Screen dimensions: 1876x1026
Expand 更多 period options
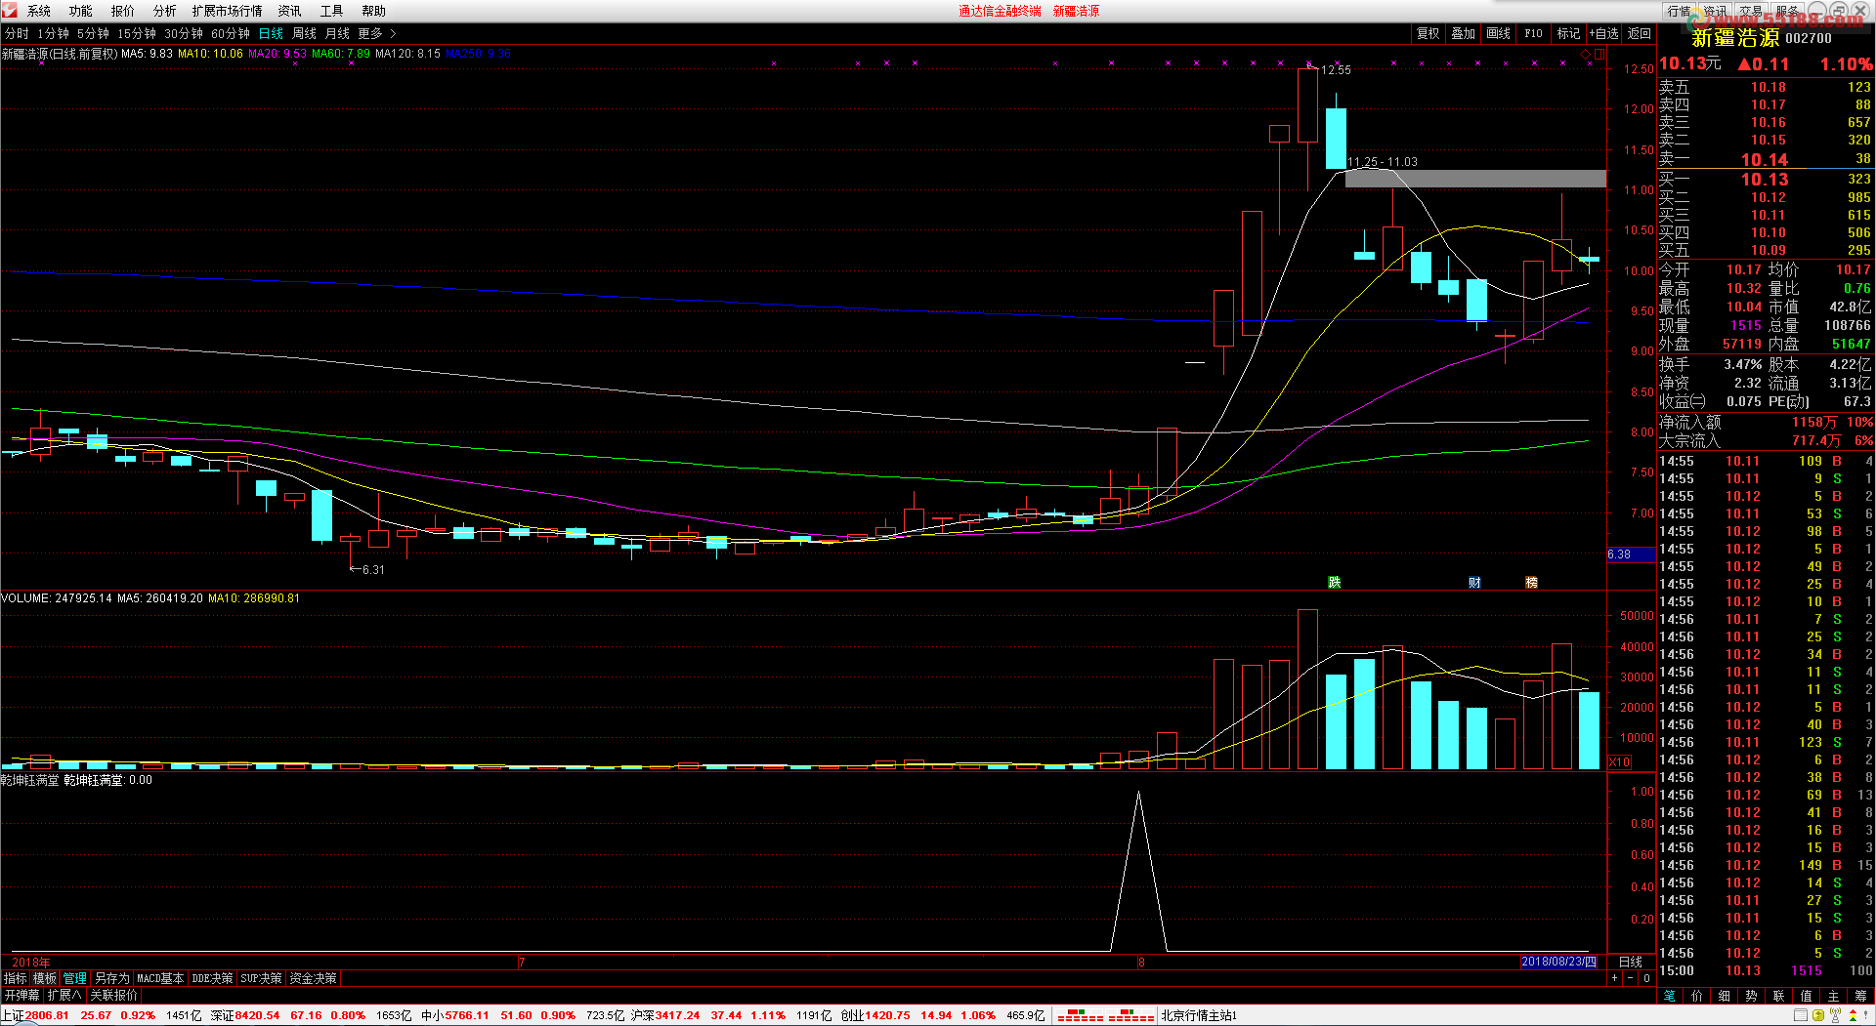377,33
